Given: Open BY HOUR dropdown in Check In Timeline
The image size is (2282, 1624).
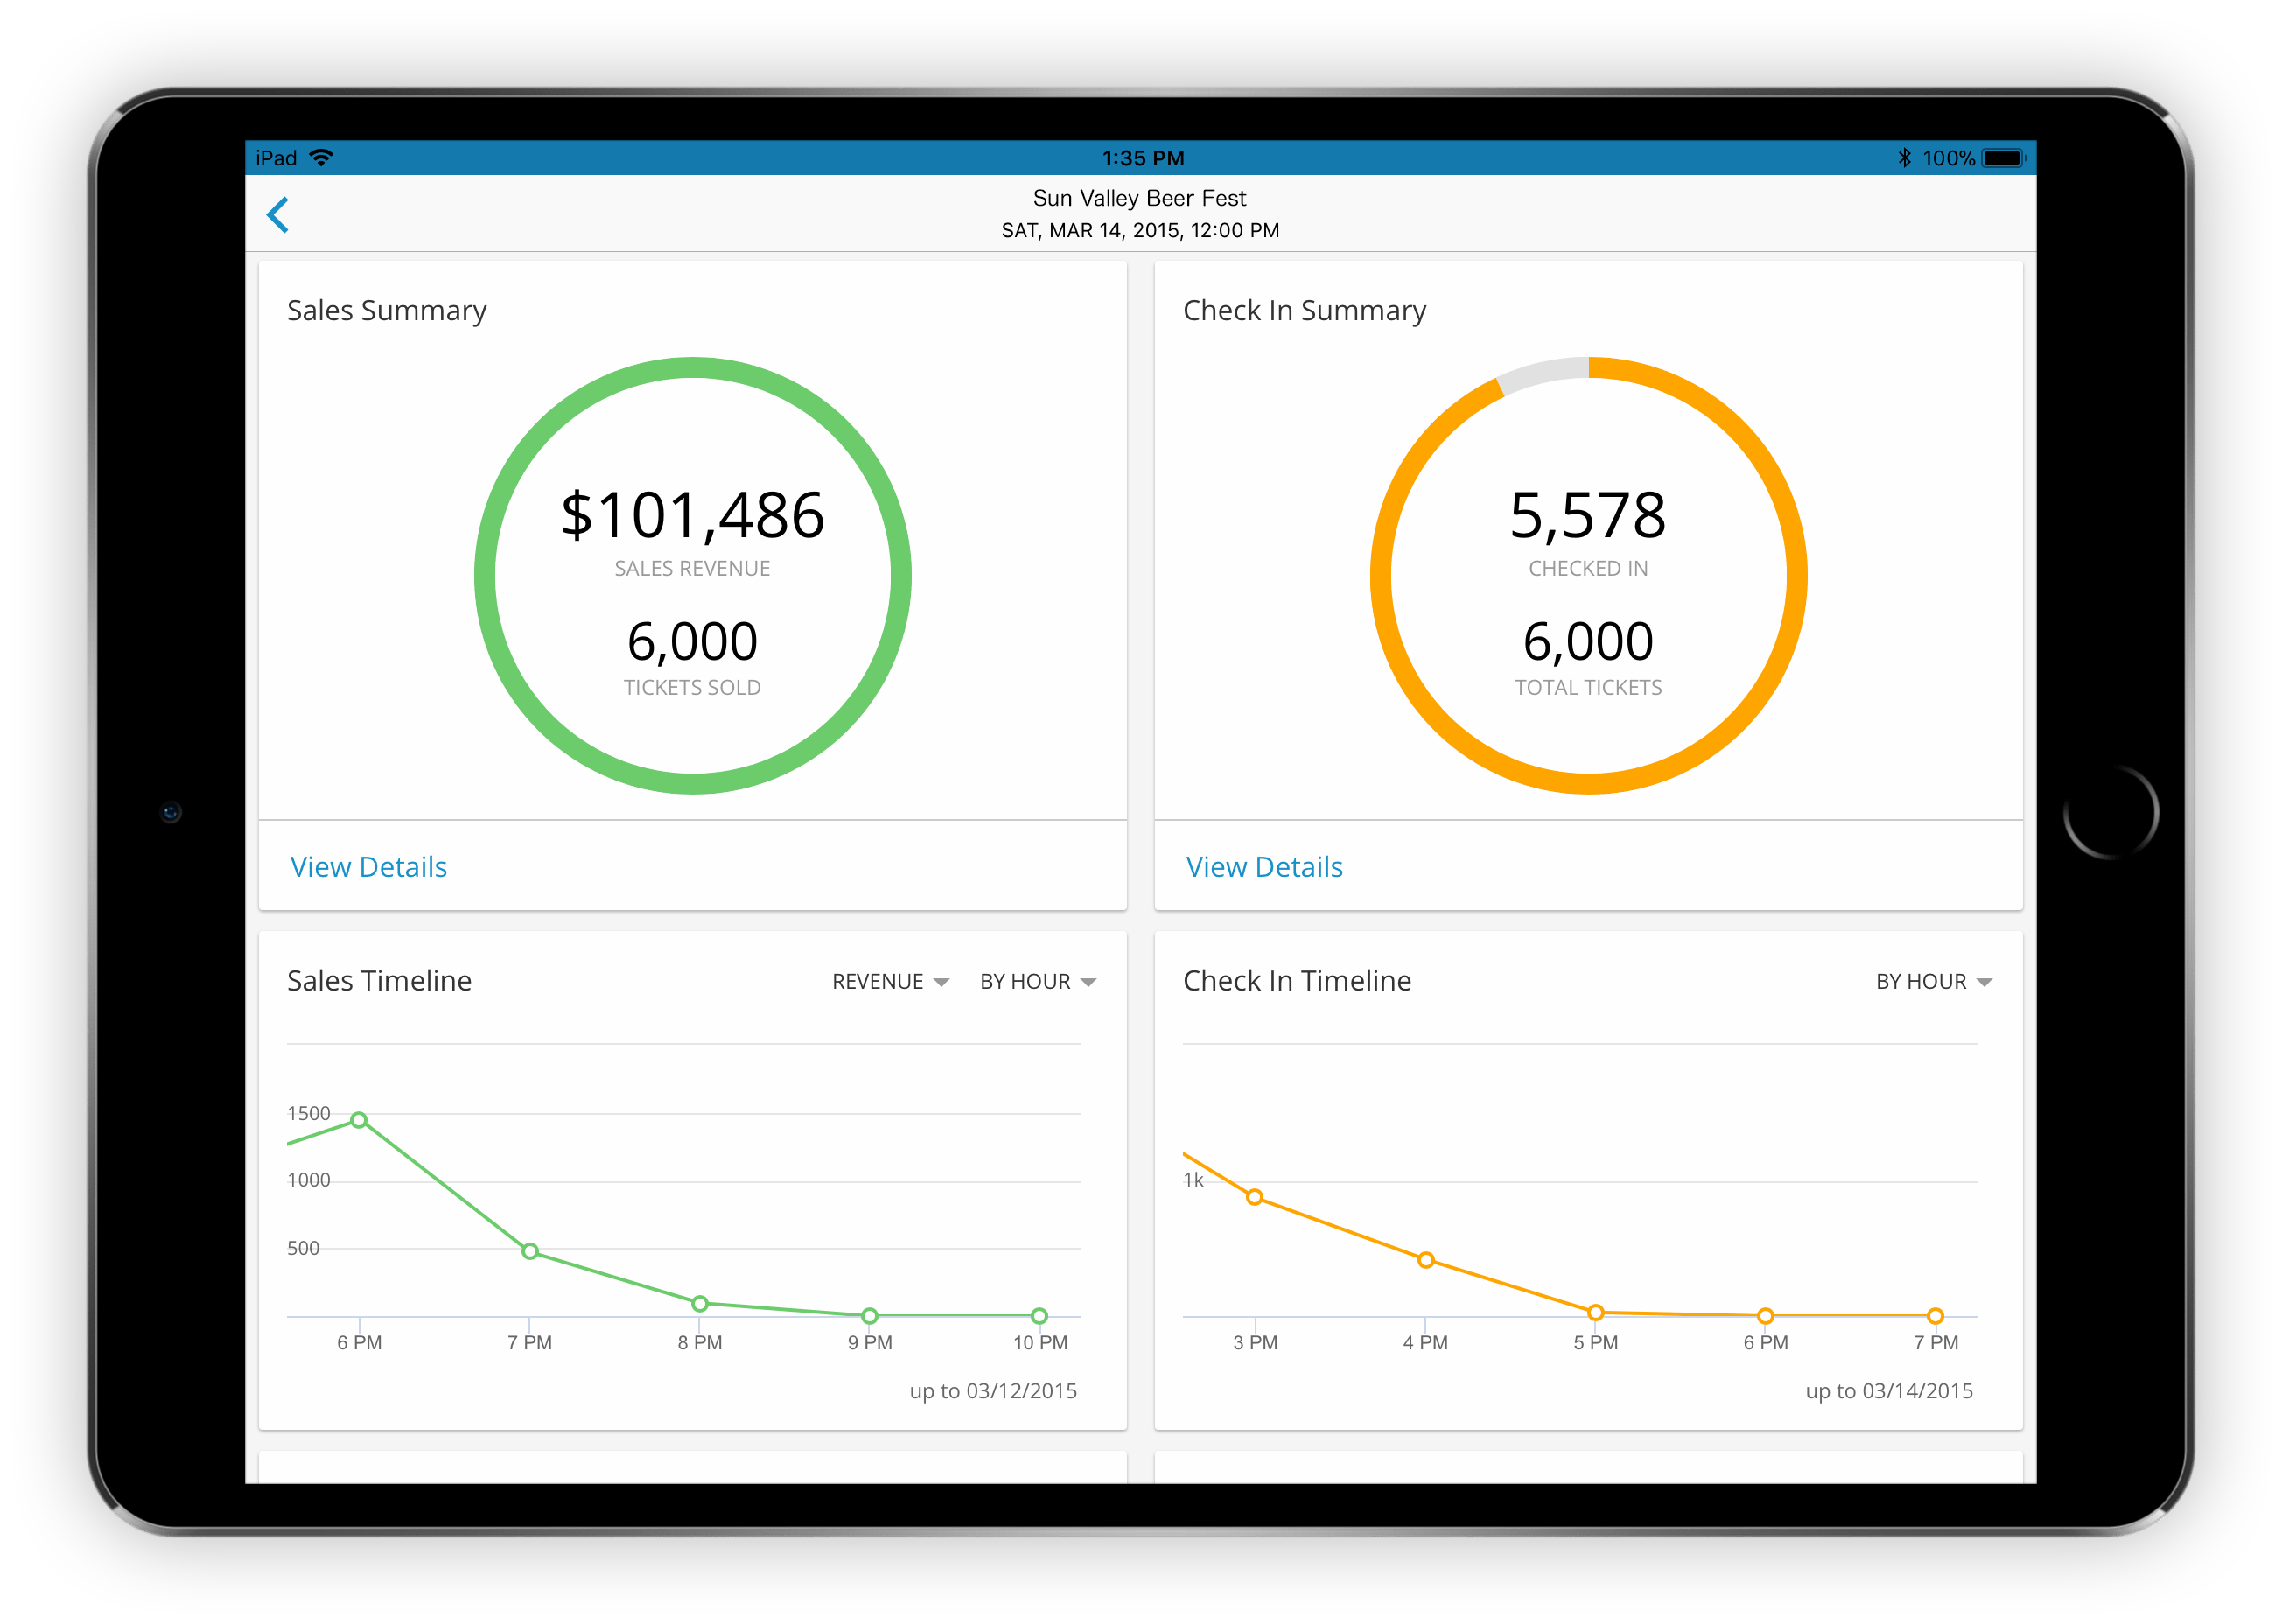Looking at the screenshot, I should point(1933,982).
